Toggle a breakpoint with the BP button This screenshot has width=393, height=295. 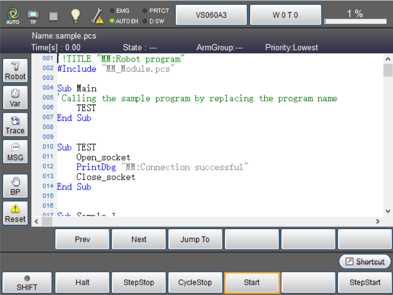pyautogui.click(x=15, y=187)
